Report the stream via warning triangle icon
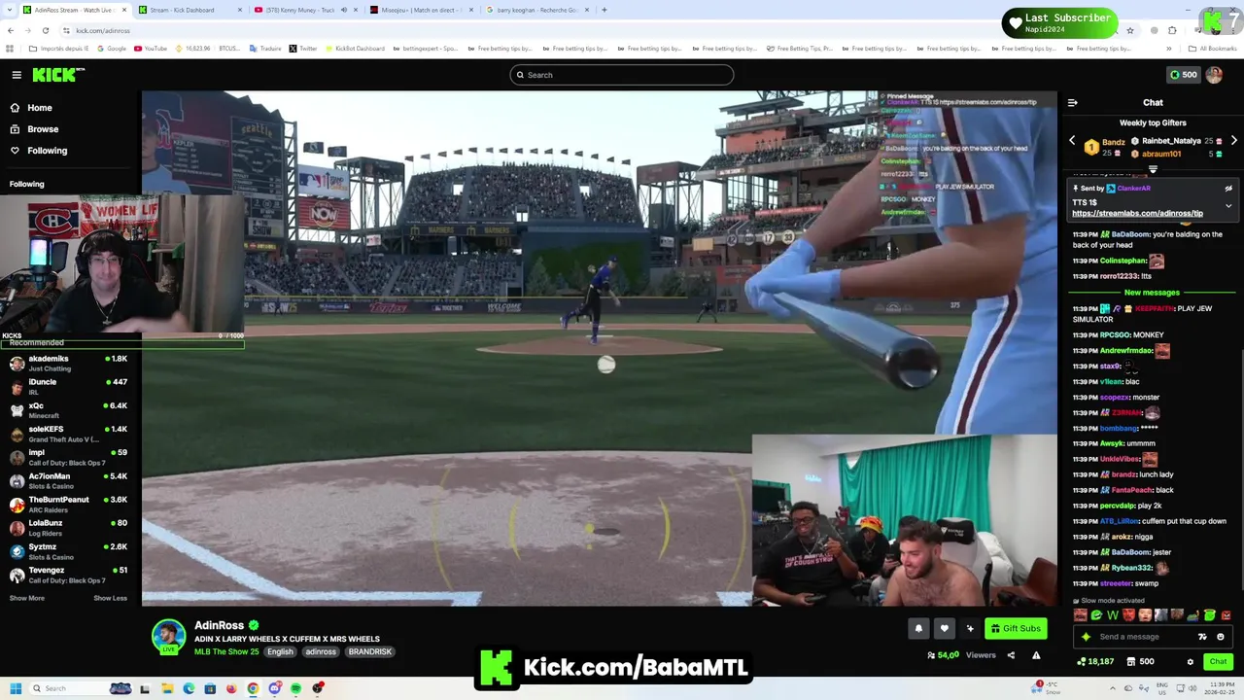1244x700 pixels. (x=1036, y=655)
